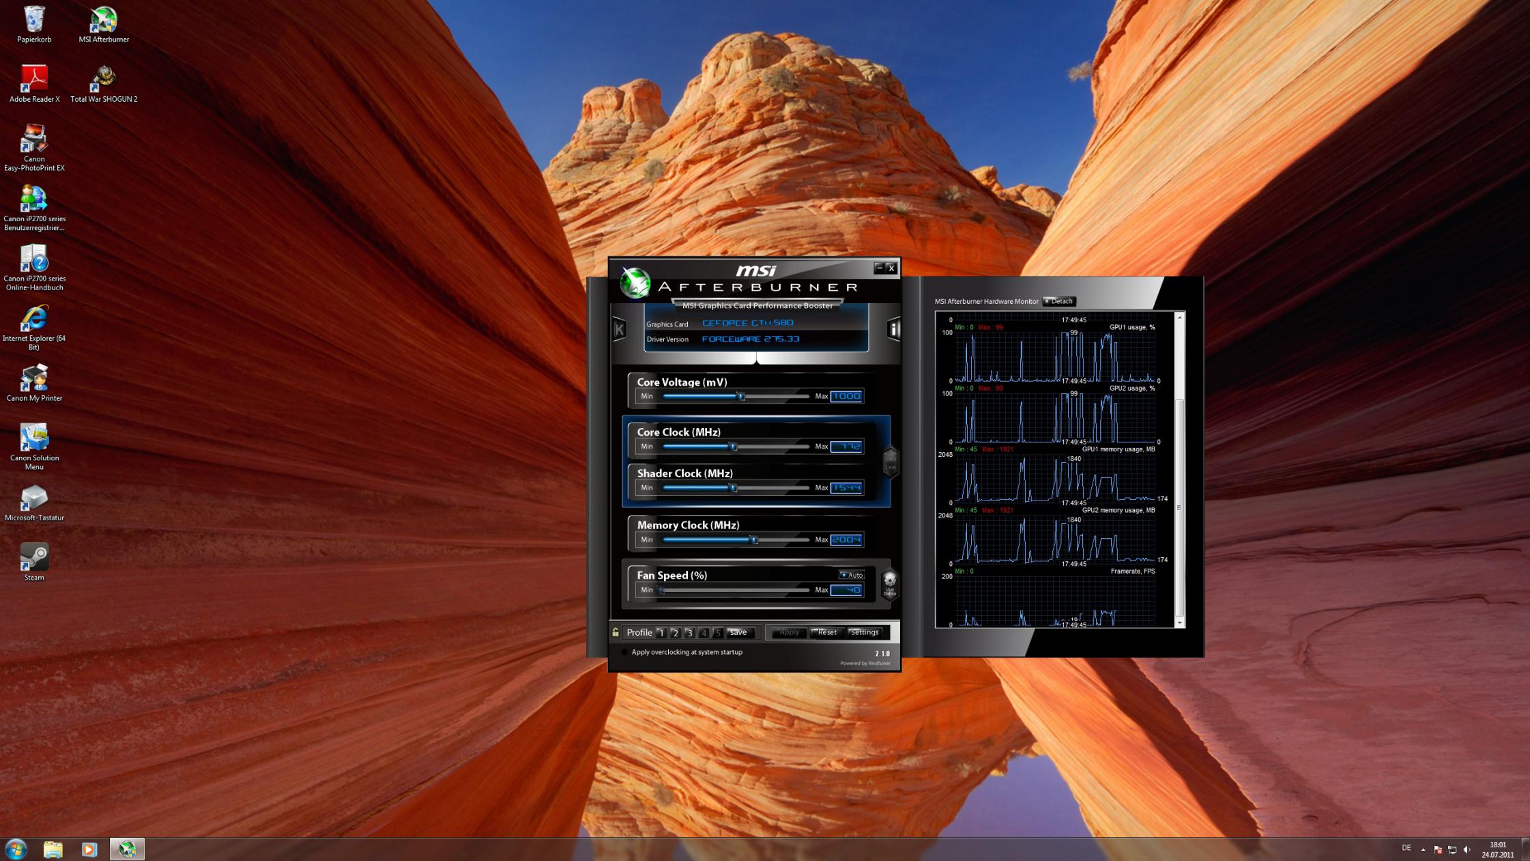Toggle the fan speed Auto button

coord(852,575)
